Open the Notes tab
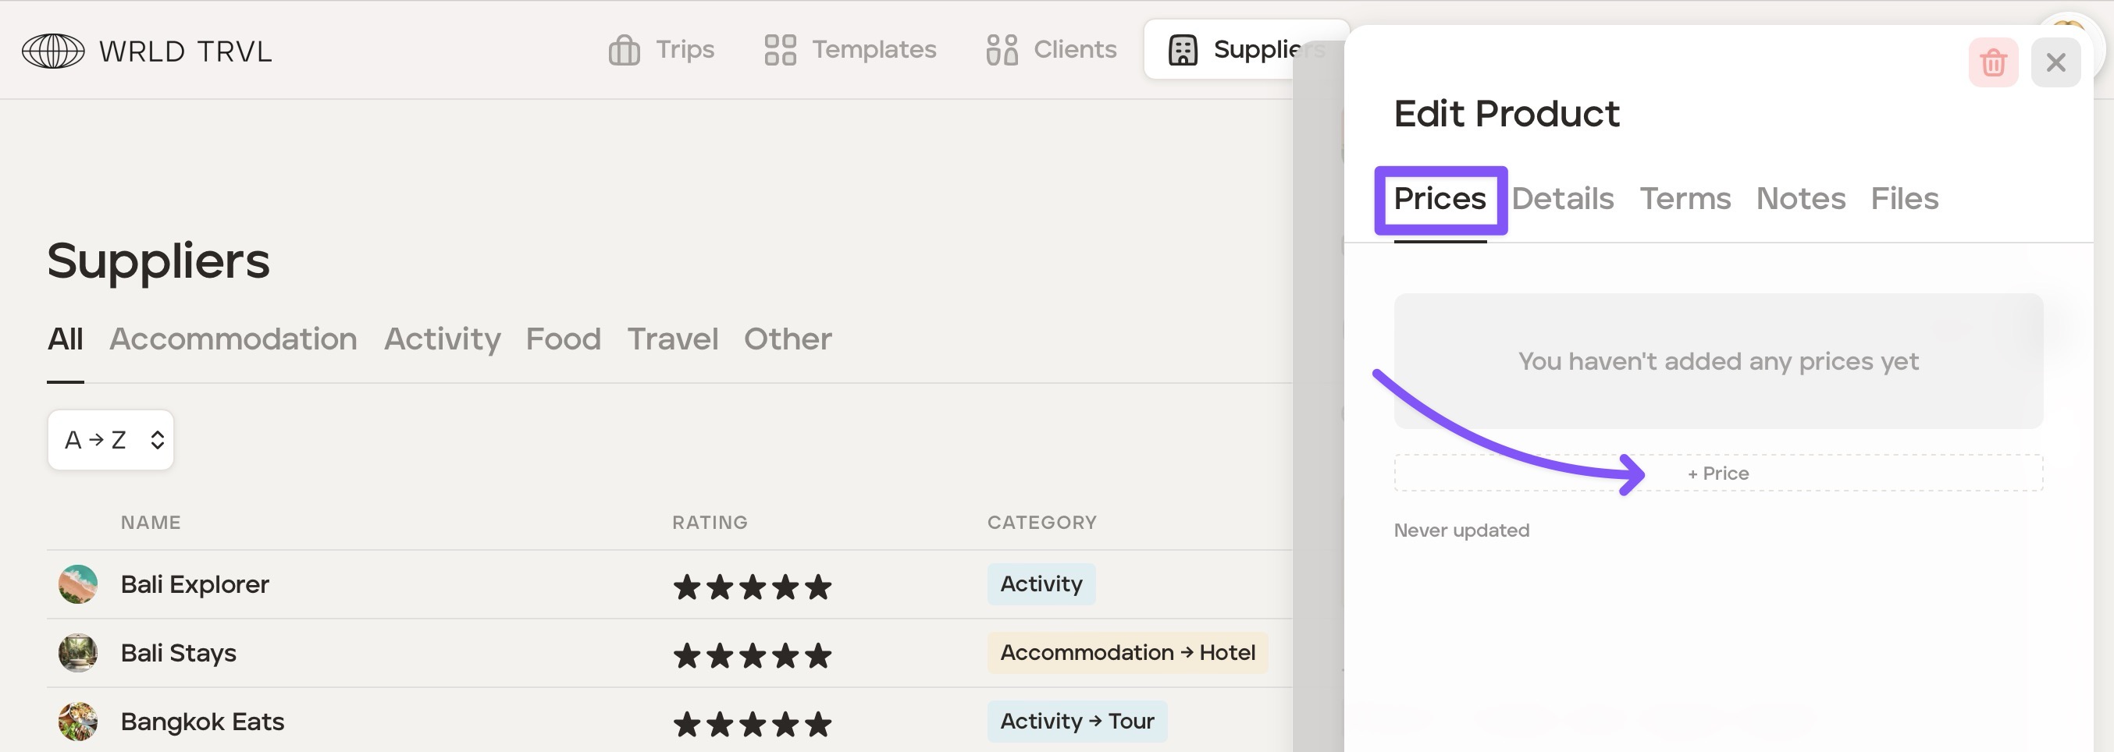The width and height of the screenshot is (2114, 752). (x=1800, y=199)
